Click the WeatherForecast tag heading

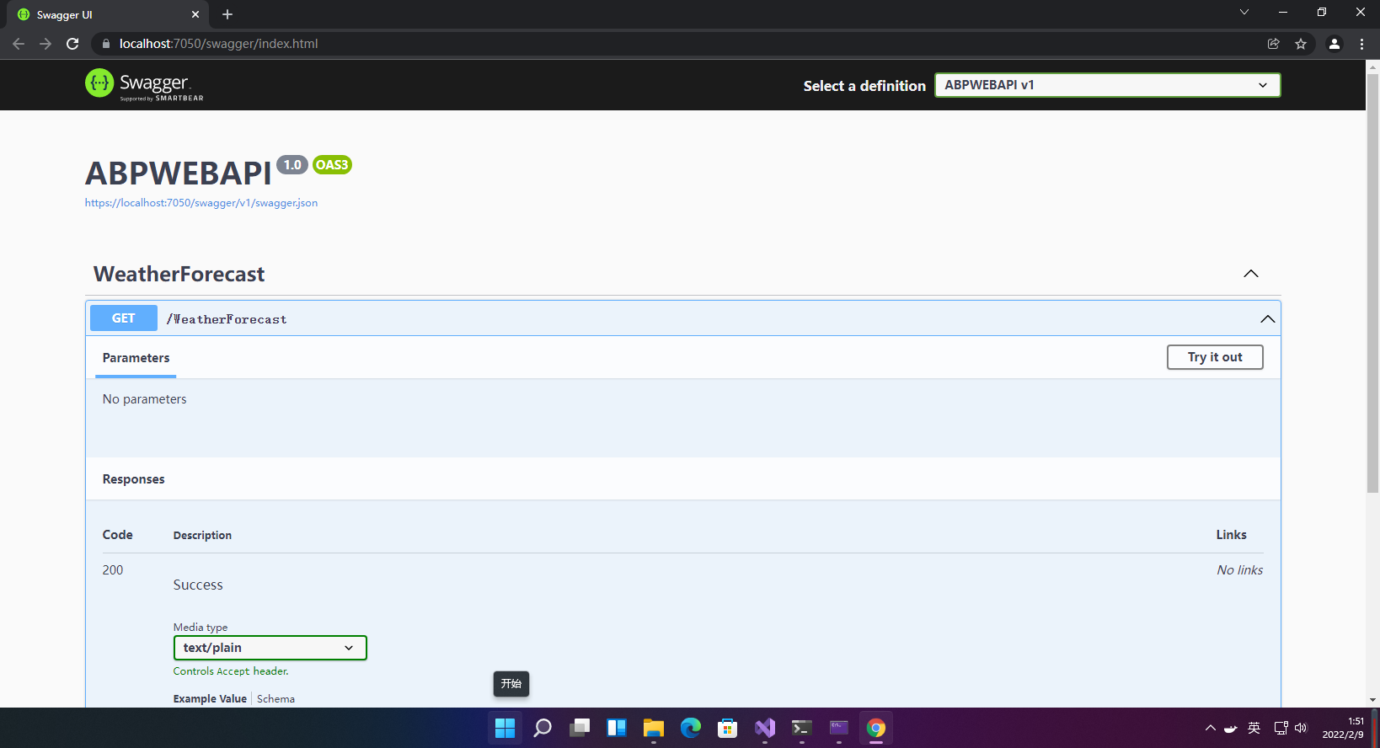point(179,274)
